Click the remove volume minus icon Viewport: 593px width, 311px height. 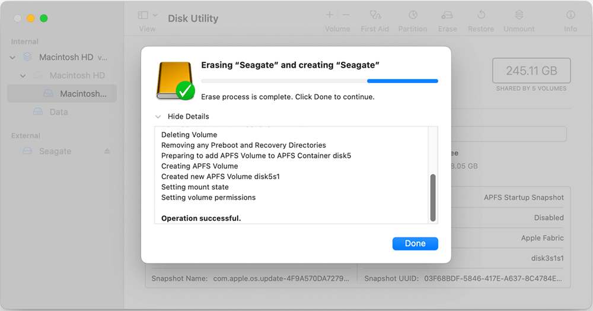point(346,15)
